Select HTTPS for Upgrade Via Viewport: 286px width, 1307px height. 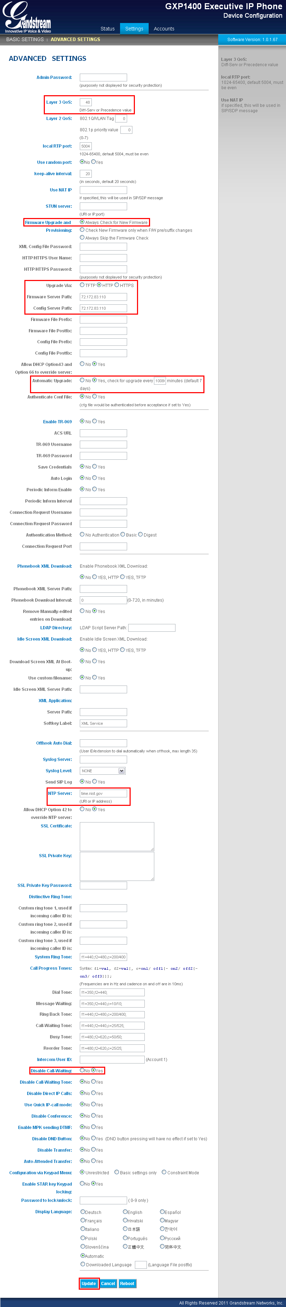coord(117,285)
